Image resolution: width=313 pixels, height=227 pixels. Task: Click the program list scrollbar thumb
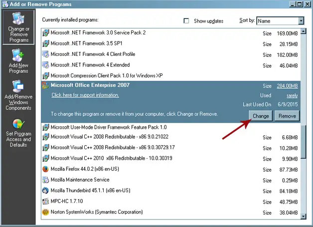click(x=304, y=142)
